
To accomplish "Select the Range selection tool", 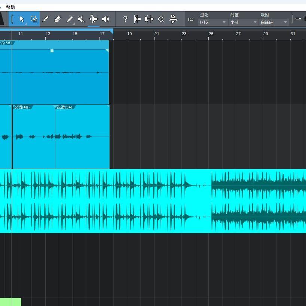I will (34, 19).
